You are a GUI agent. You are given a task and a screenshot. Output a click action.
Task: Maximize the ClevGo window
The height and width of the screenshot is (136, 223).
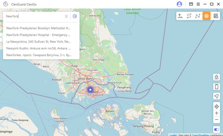click(212, 4)
